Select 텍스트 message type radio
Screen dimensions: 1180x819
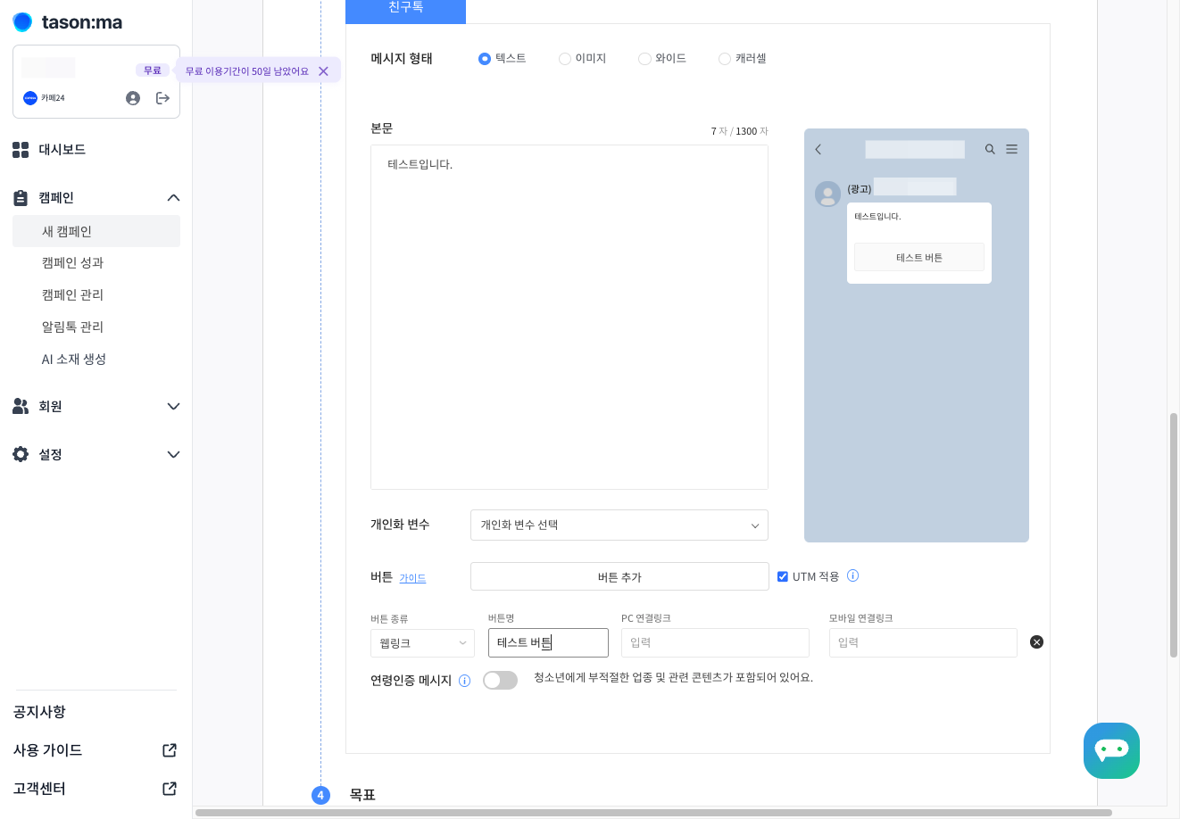(485, 59)
